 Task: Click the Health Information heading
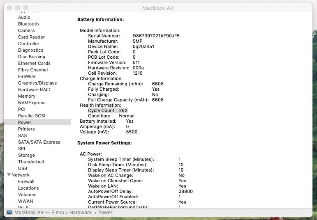click(100, 105)
